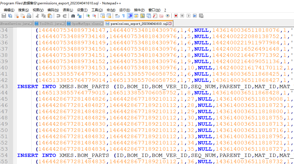The height and width of the screenshot is (164, 294).
Task: Open the Function List icon
Action: [155, 16]
